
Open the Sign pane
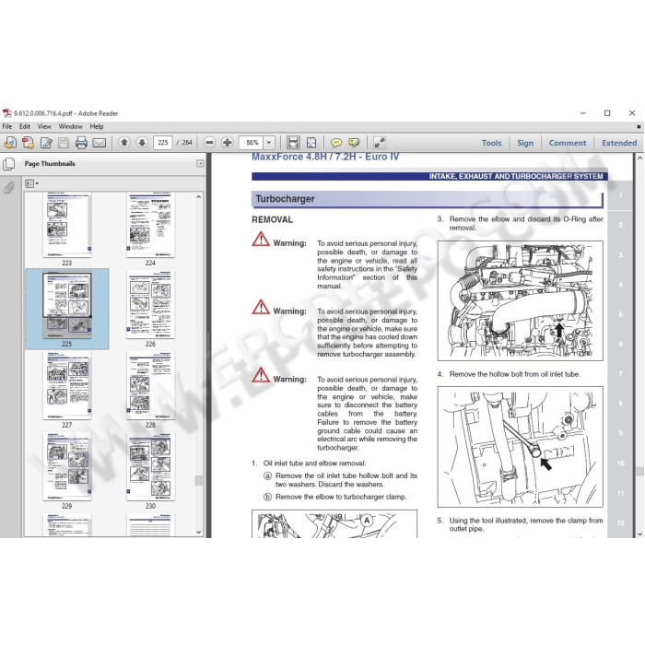525,143
